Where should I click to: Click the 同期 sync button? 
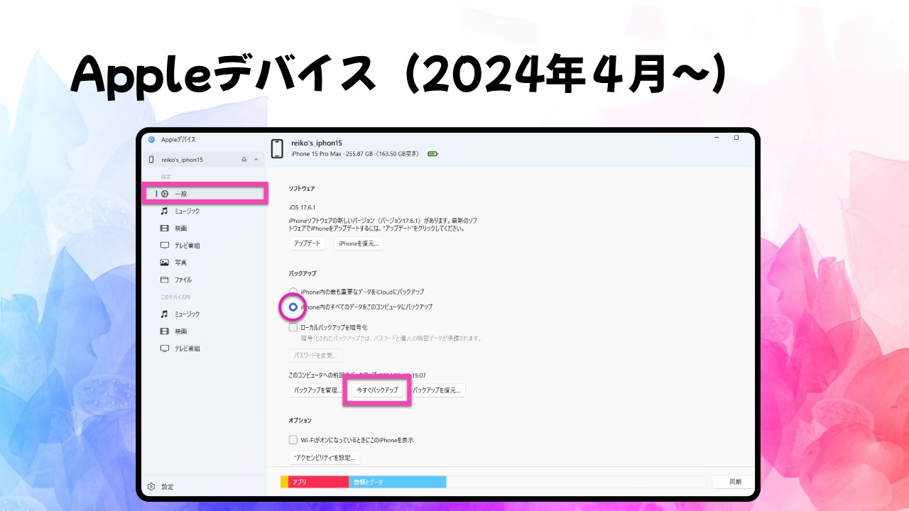click(734, 482)
